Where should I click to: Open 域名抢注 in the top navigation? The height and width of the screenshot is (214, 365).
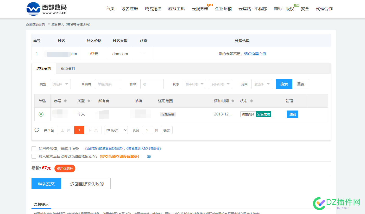[153, 9]
